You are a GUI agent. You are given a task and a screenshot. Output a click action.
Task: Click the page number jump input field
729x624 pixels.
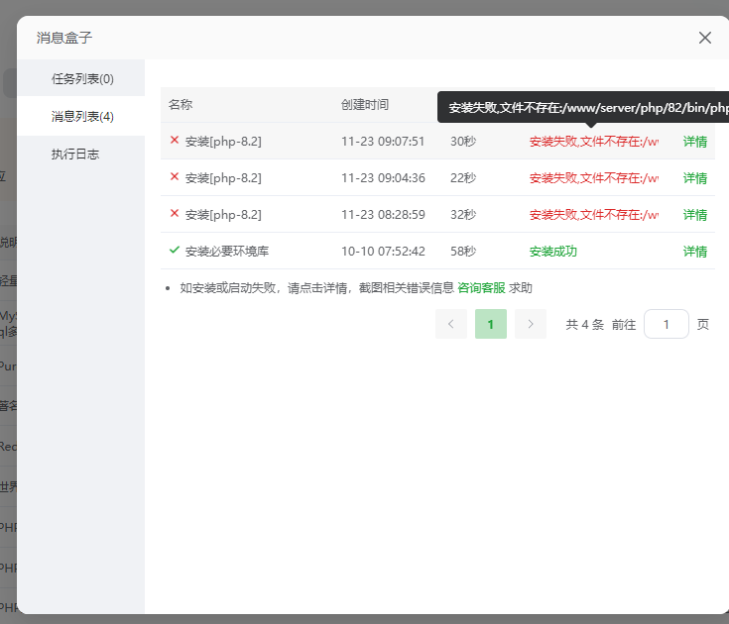(666, 324)
